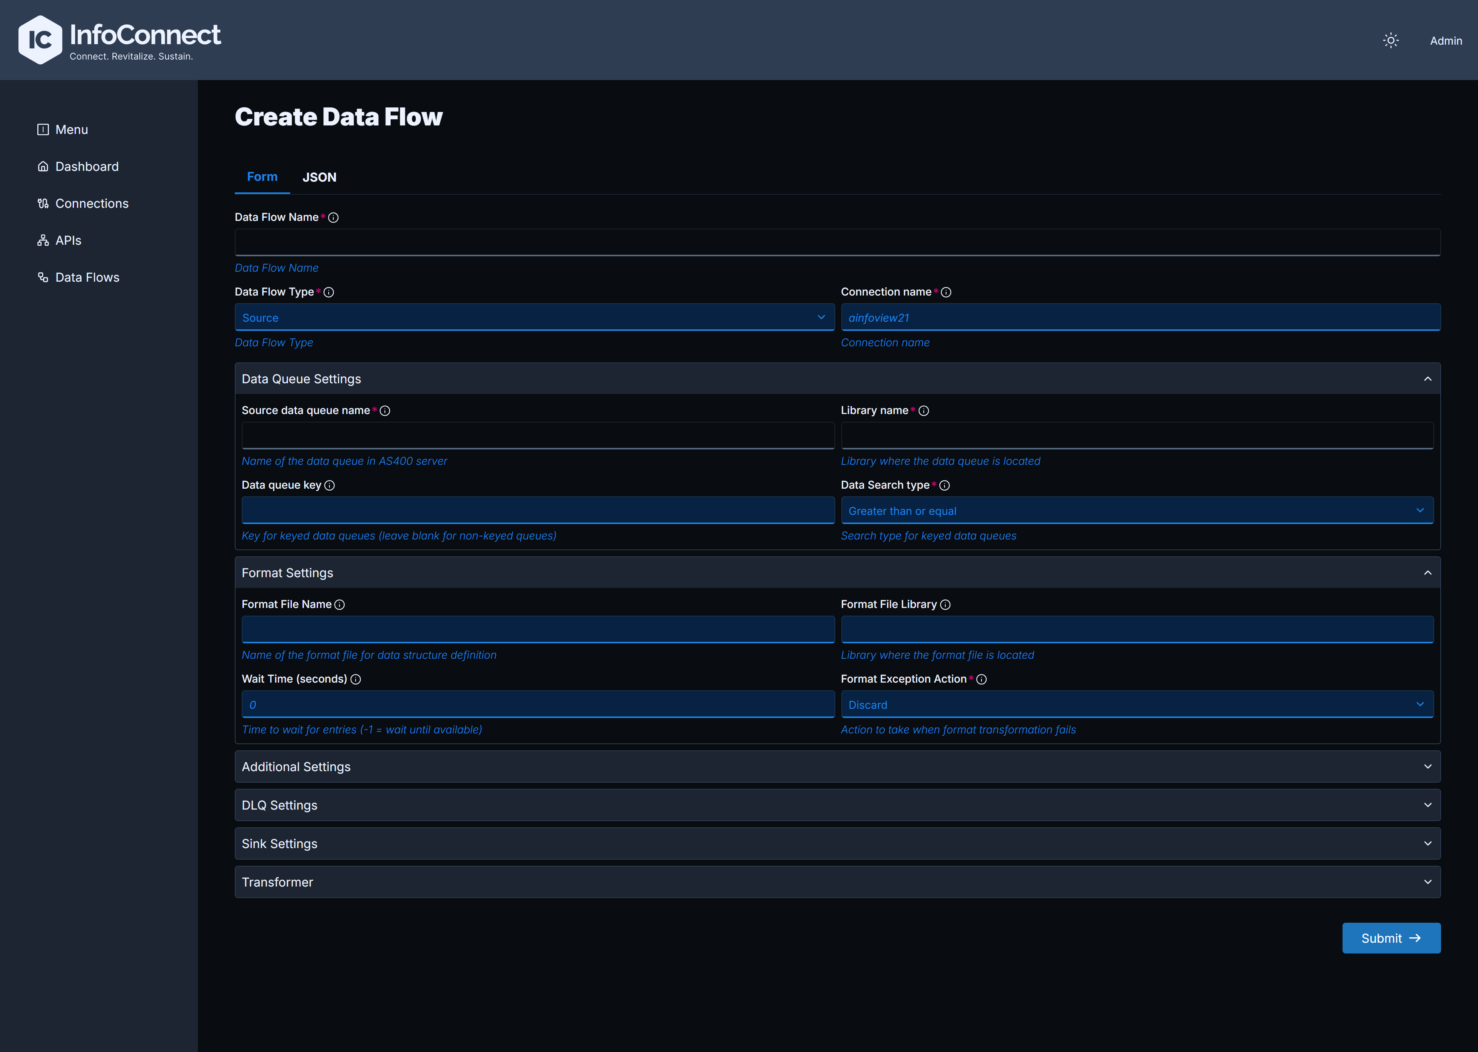Viewport: 1478px width, 1052px height.
Task: Click hint 'Name of the data queue in AS400 server'
Action: tap(344, 461)
